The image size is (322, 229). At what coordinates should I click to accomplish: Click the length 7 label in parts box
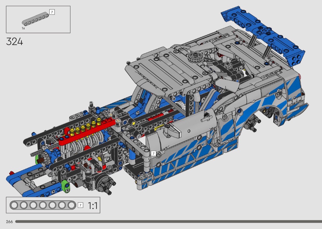click(52, 12)
